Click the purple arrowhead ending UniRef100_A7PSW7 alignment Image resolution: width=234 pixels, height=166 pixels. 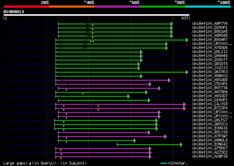pos(166,137)
